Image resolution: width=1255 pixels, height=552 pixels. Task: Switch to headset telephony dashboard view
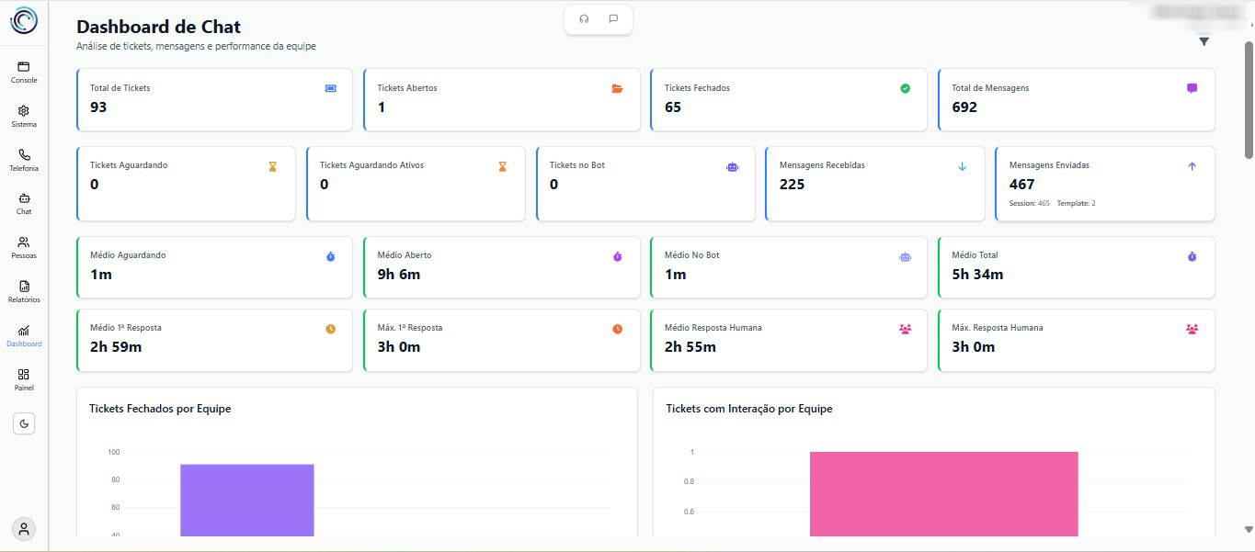pos(584,19)
